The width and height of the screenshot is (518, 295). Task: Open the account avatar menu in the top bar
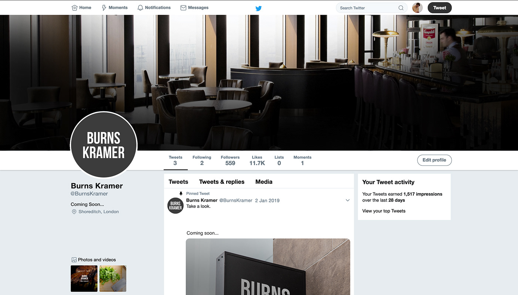point(417,8)
